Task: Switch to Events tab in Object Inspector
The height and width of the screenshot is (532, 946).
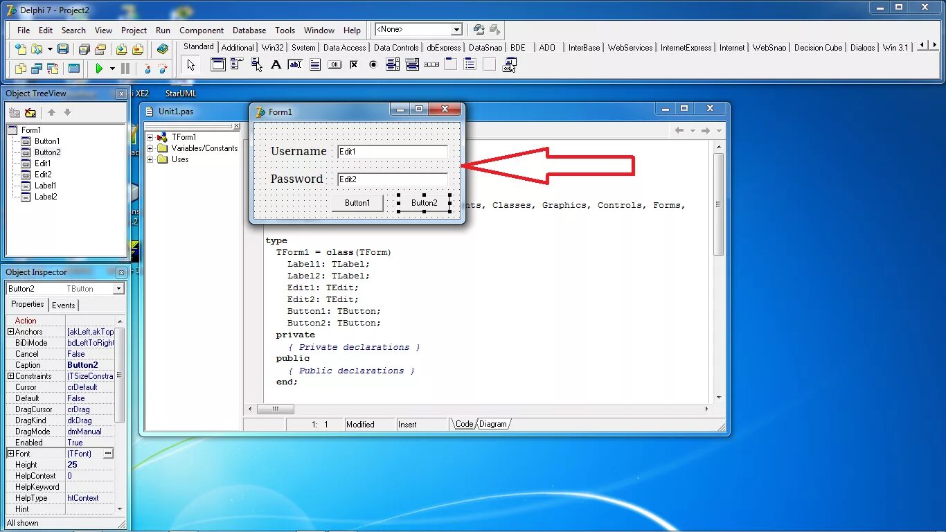Action: coord(64,305)
